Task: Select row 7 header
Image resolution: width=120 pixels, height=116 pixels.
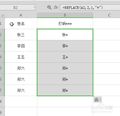Action: (x=2, y=90)
